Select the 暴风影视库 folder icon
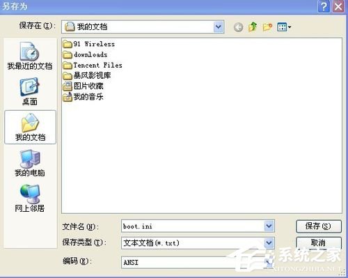The image size is (348, 278). pyautogui.click(x=68, y=75)
